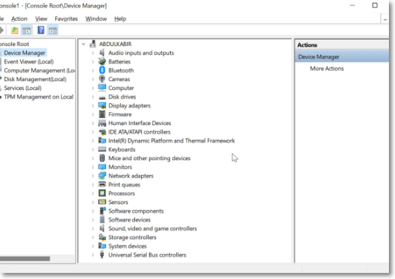Click the Sensors icon
The height and width of the screenshot is (279, 395).
(x=102, y=202)
